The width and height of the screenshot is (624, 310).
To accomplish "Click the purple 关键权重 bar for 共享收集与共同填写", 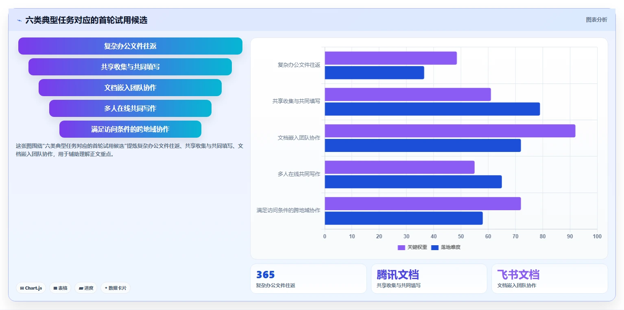I will (x=408, y=95).
